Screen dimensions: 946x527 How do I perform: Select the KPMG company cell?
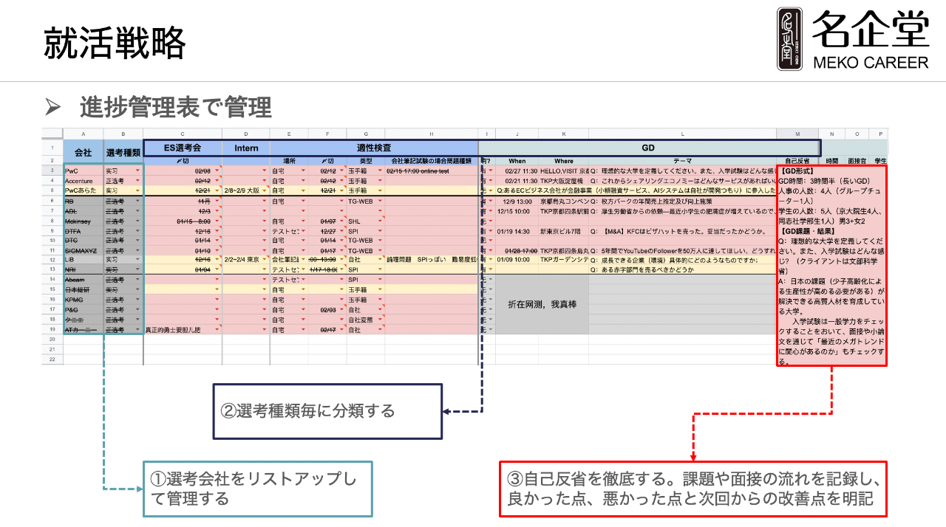click(x=83, y=300)
